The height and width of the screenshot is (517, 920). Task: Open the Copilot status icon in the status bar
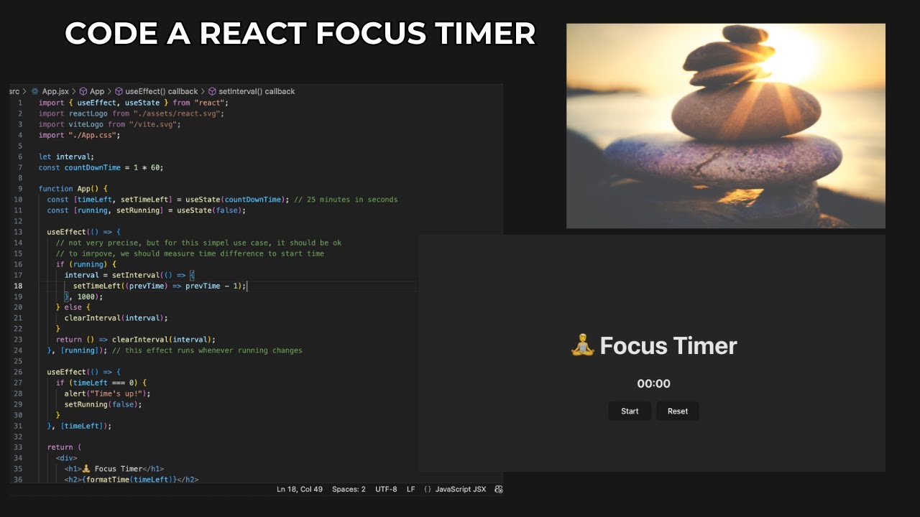click(500, 489)
